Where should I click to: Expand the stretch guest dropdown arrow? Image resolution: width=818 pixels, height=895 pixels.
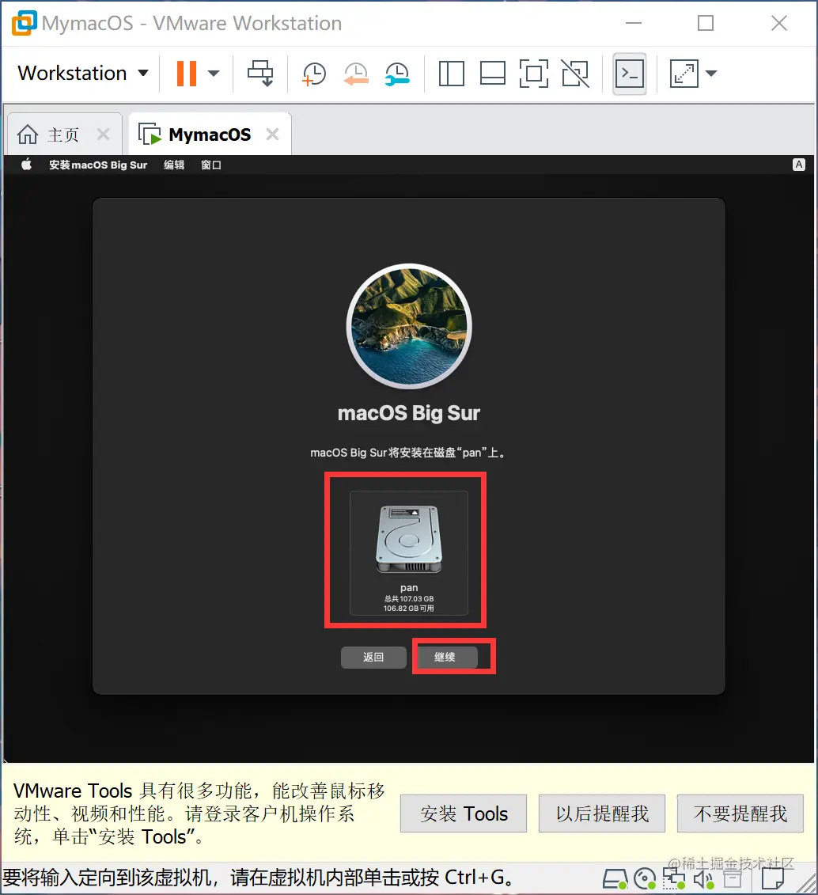(x=710, y=73)
